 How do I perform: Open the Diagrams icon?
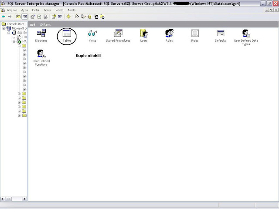[41, 33]
